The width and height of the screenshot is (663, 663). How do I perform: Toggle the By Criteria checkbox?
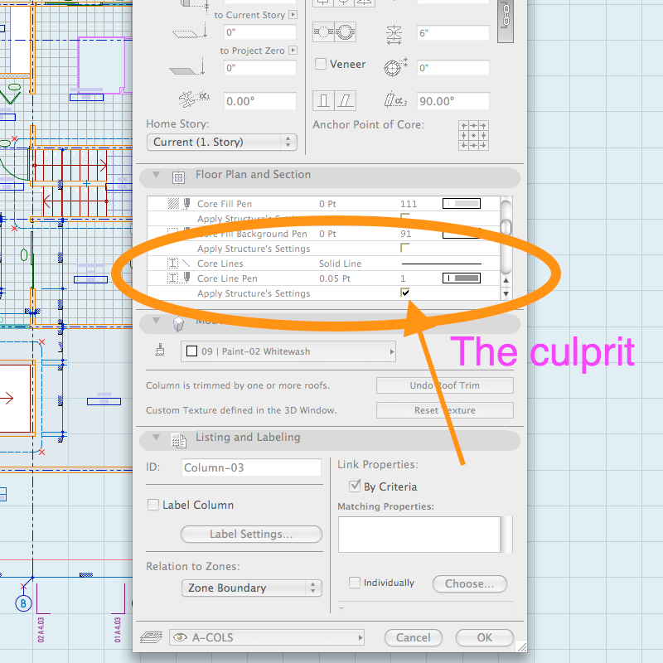(355, 486)
